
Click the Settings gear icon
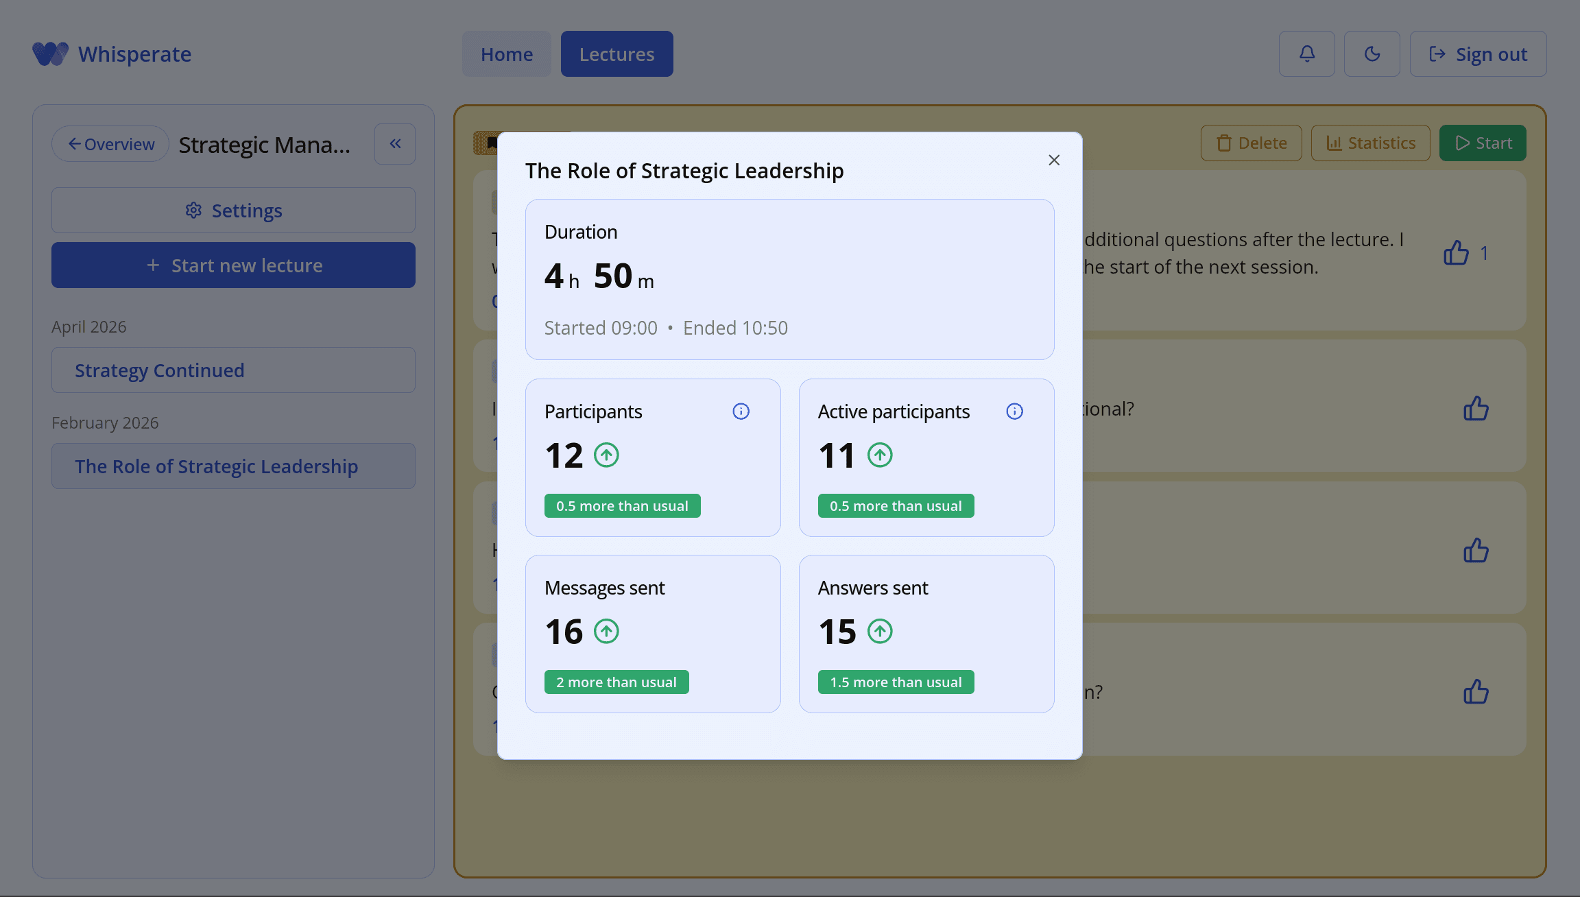(x=194, y=211)
